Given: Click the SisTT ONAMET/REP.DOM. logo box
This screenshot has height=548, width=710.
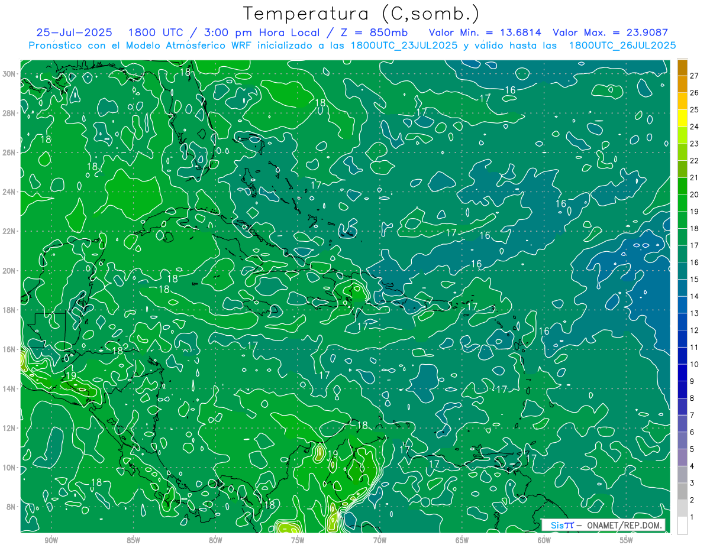Looking at the screenshot, I should tap(603, 525).
